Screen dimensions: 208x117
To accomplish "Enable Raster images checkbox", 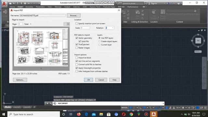I will pyautogui.click(x=77, y=48).
